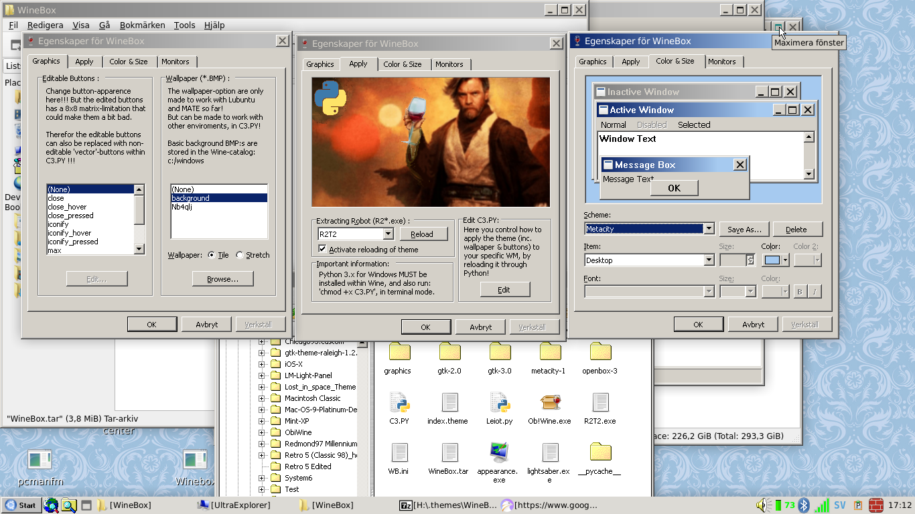Screen dimensions: 915x514
Task: Click the Edit button under Edit C3.PY
Action: [x=504, y=290]
